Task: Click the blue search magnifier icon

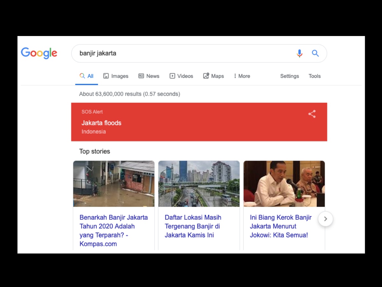Action: click(x=315, y=53)
